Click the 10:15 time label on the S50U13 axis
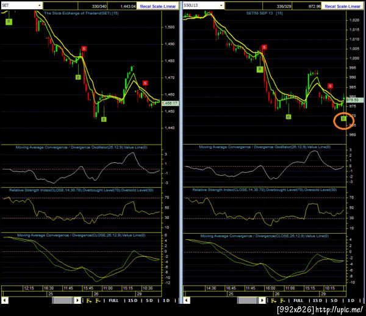Viewport: 366px width, 316px height. tap(330, 288)
